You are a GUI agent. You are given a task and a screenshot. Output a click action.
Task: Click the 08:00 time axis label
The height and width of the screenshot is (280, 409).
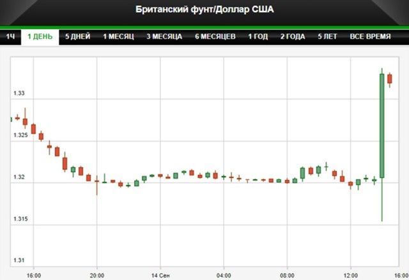(x=287, y=276)
